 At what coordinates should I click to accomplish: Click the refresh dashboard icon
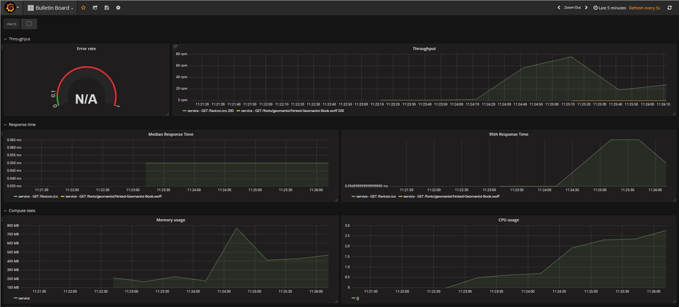click(x=669, y=8)
